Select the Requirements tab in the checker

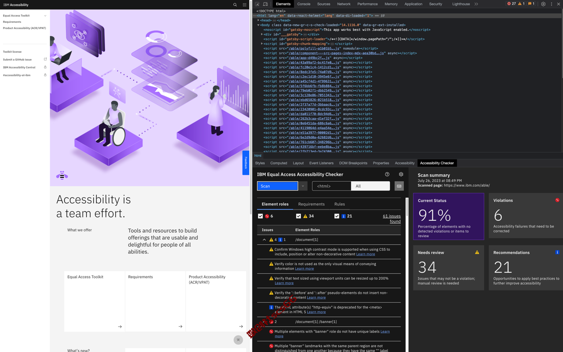coord(311,204)
